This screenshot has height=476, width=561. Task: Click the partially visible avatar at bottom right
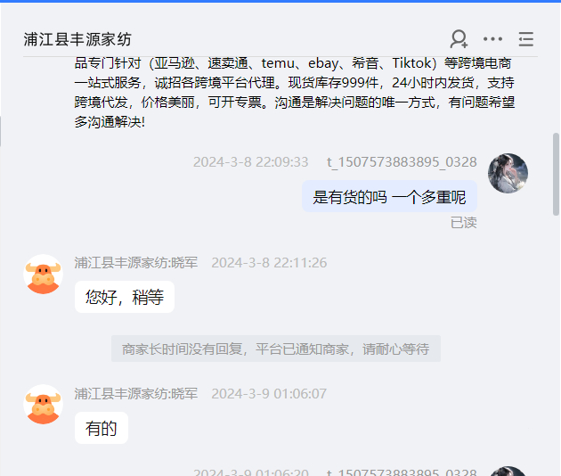point(508,472)
